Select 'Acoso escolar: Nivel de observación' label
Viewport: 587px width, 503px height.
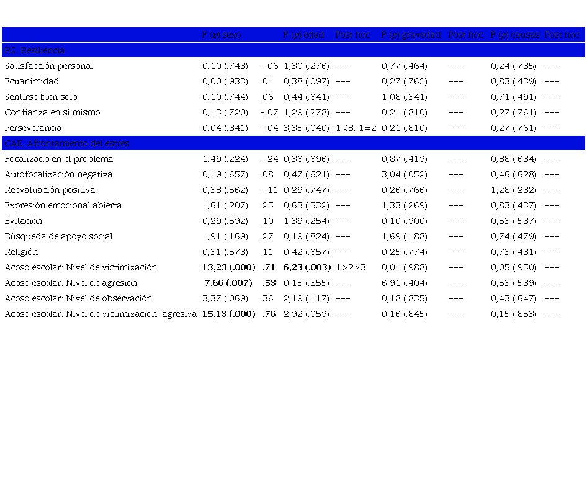78,298
